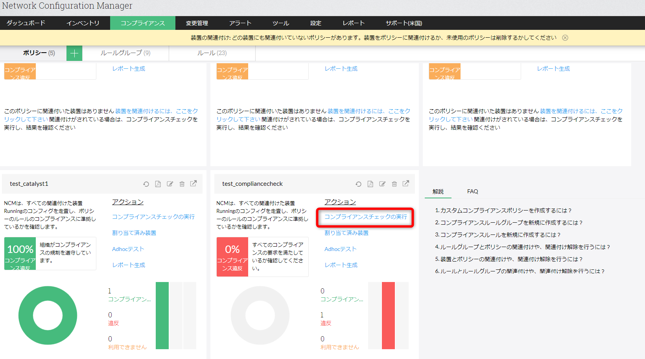
Task: Switch to the ルールグループ (9) tab
Action: [125, 53]
